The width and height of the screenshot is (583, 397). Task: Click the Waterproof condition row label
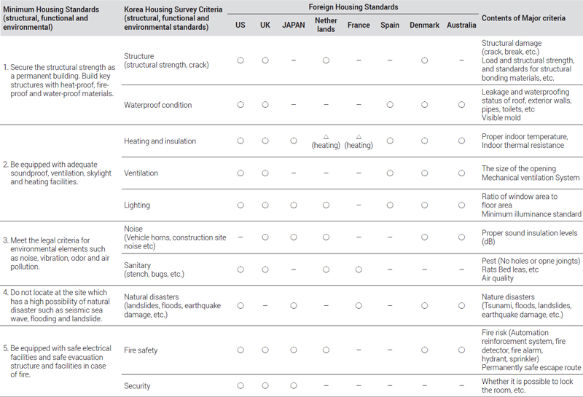click(157, 105)
